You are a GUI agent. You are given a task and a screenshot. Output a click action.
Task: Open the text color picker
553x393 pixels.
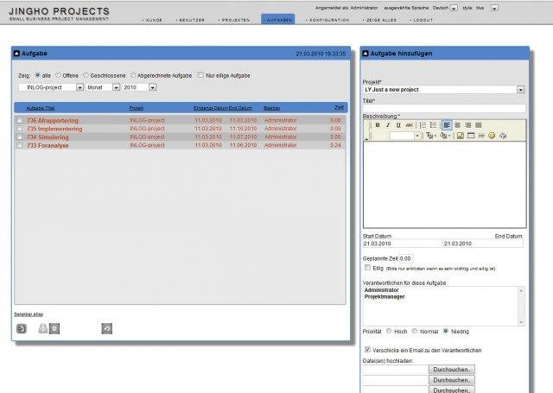point(430,136)
